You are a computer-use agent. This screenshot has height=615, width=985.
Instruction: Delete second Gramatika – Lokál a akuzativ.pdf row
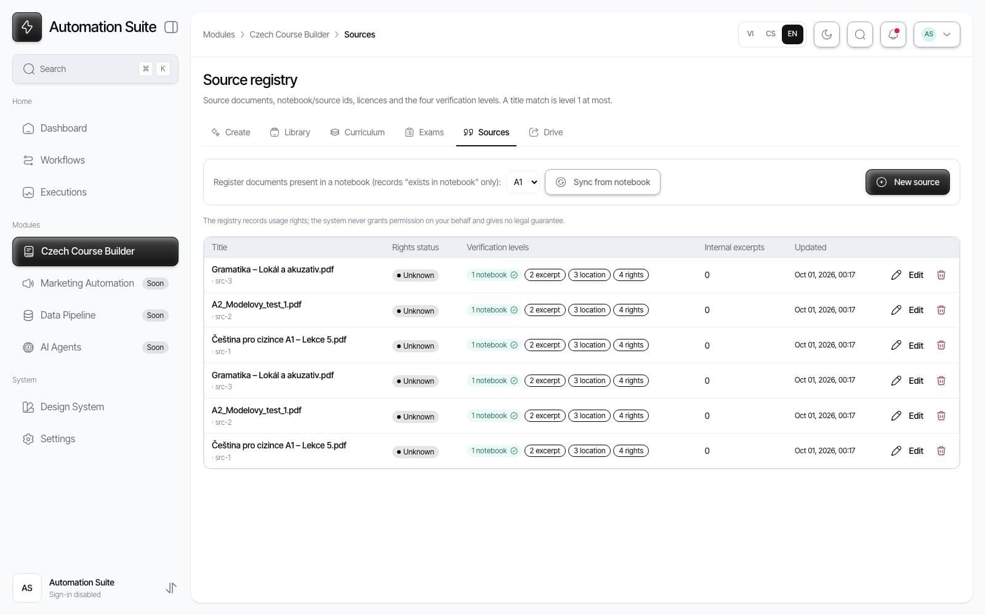tap(941, 381)
